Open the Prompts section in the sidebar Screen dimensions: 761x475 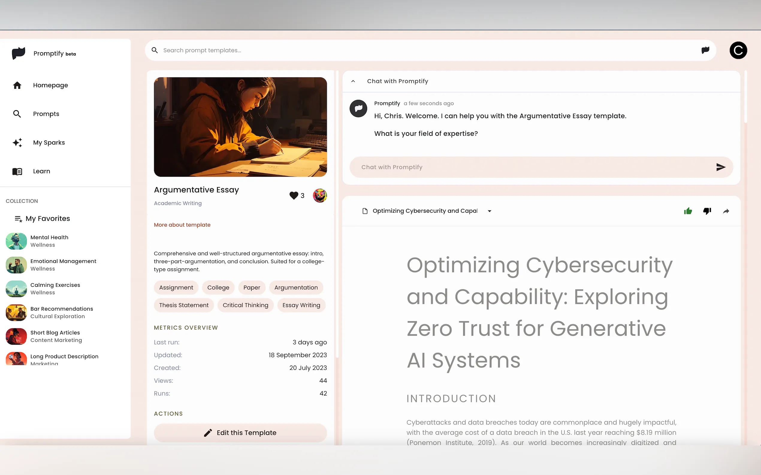pyautogui.click(x=46, y=114)
